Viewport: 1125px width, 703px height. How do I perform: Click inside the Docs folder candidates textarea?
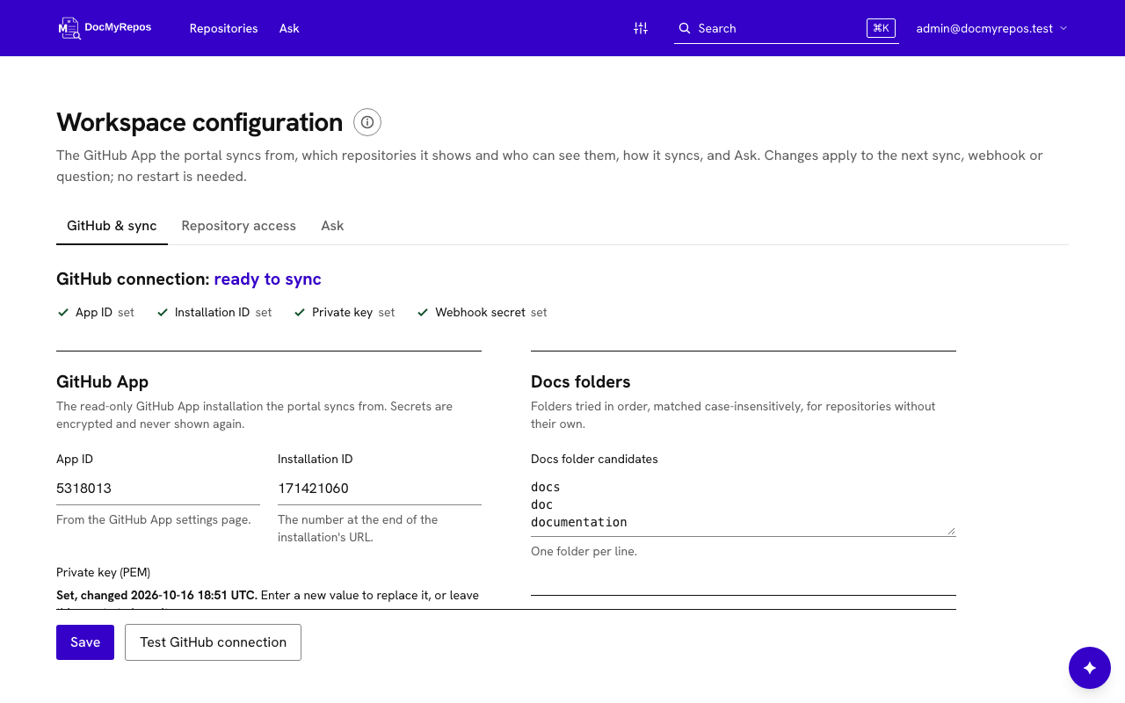(744, 504)
